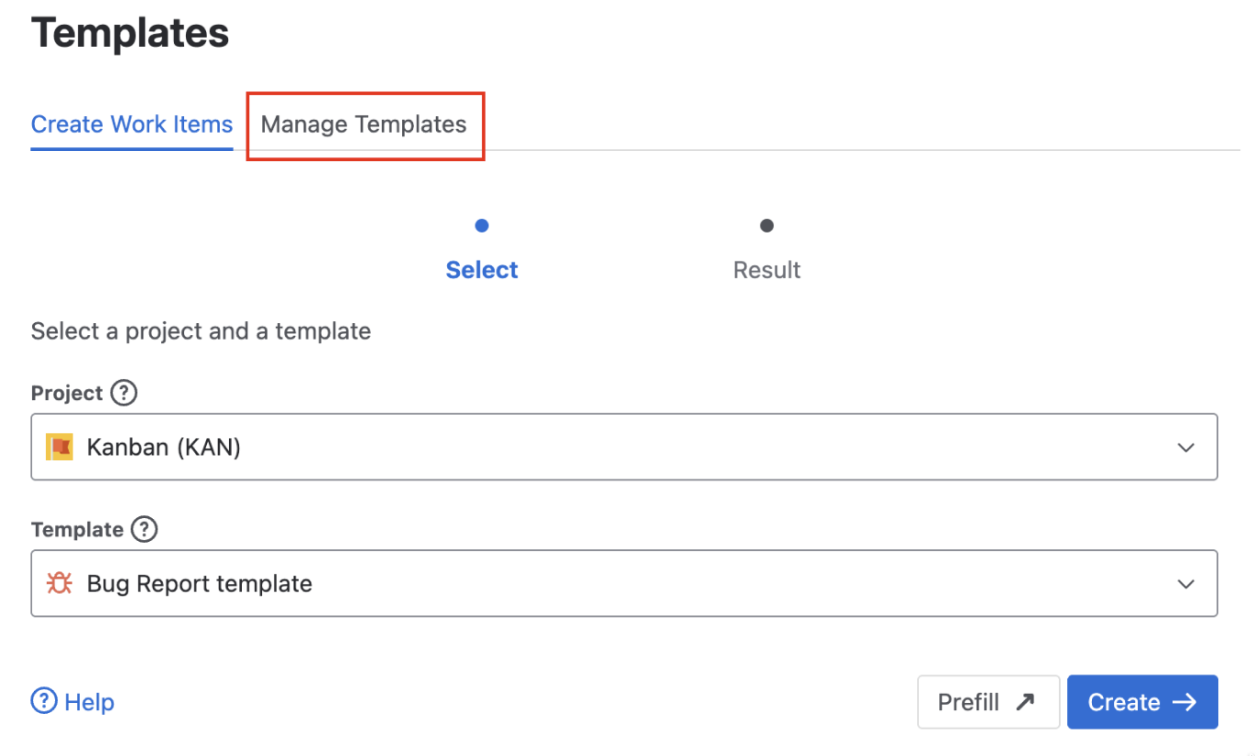1255x756 pixels.
Task: Click the gray Result step dot
Action: coord(767,225)
